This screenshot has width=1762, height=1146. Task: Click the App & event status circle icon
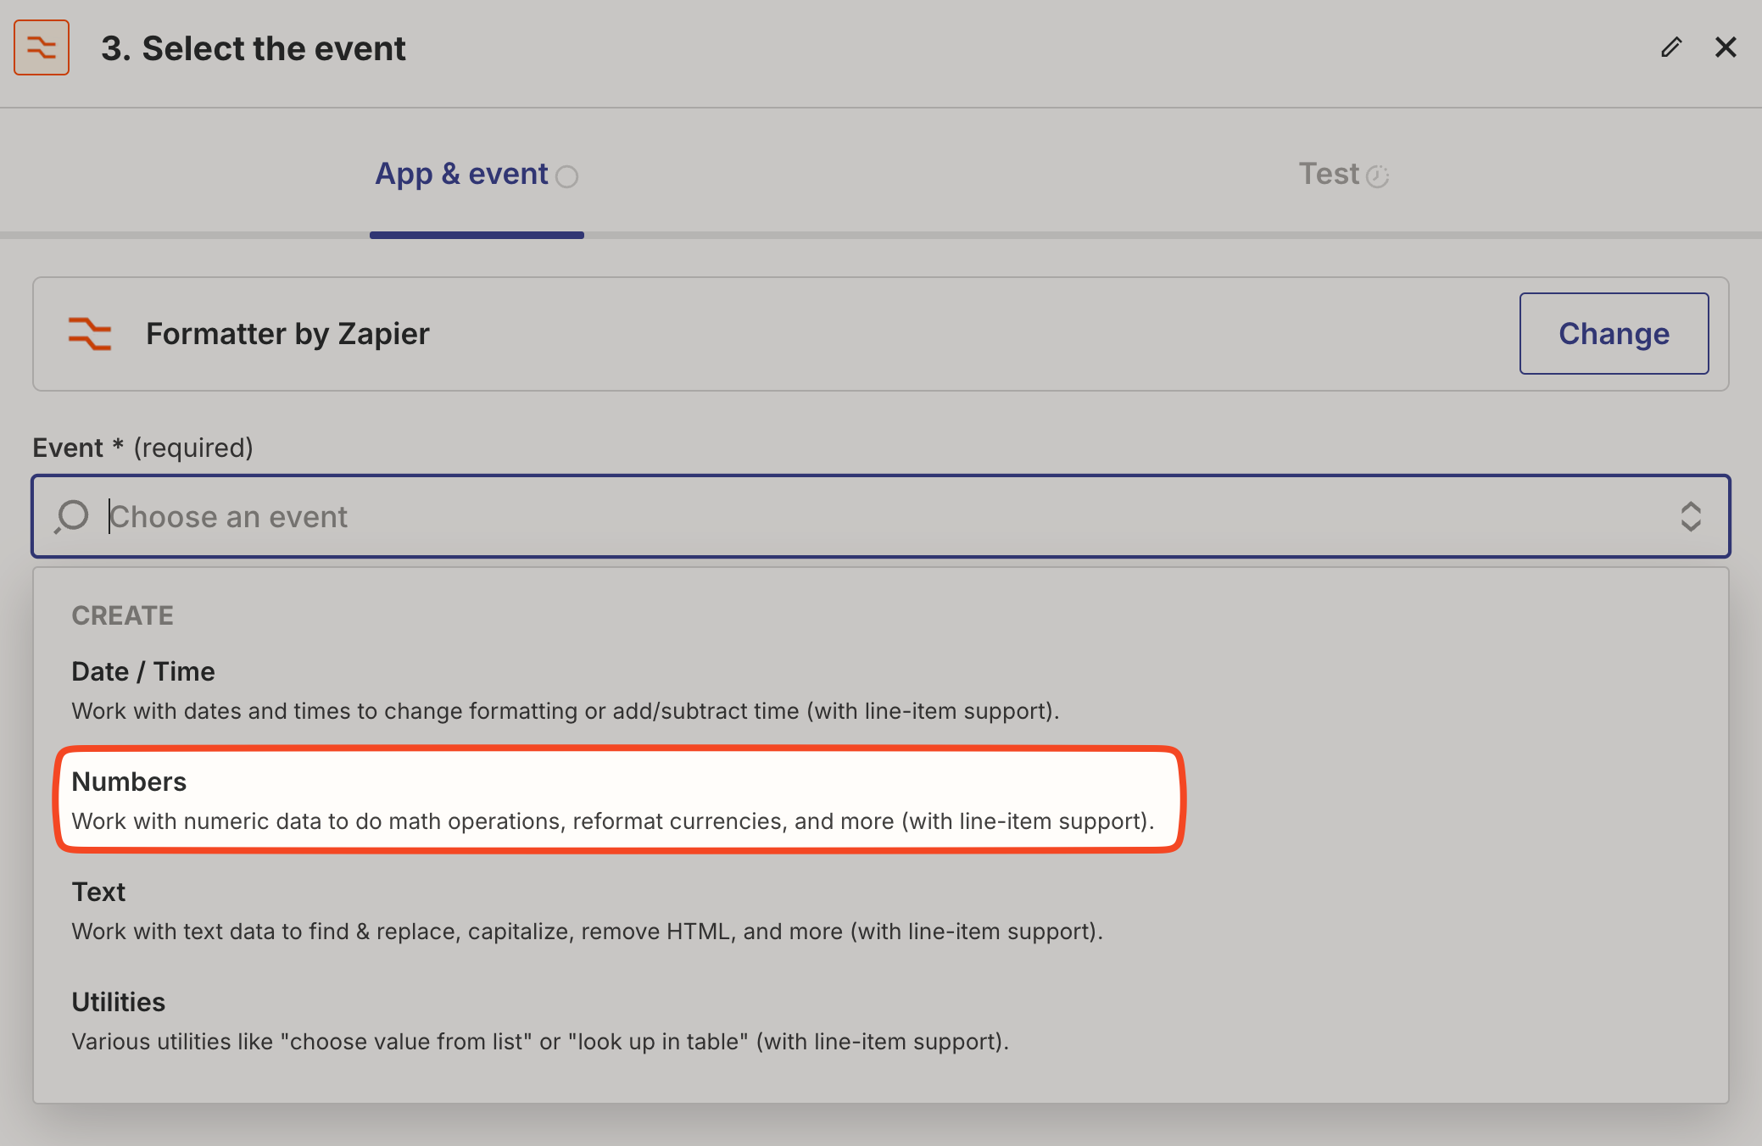[x=566, y=176]
